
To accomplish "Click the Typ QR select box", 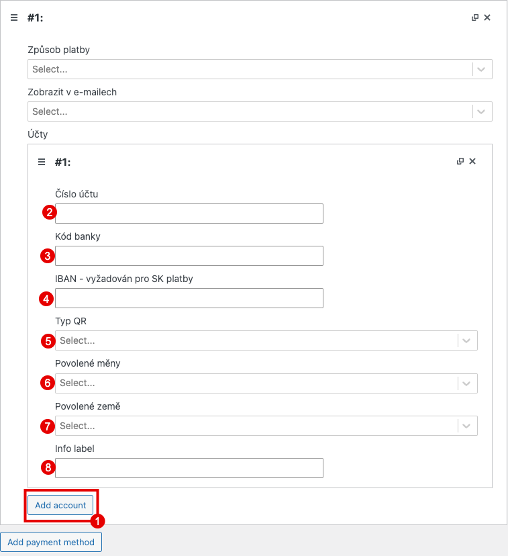I will coord(266,340).
